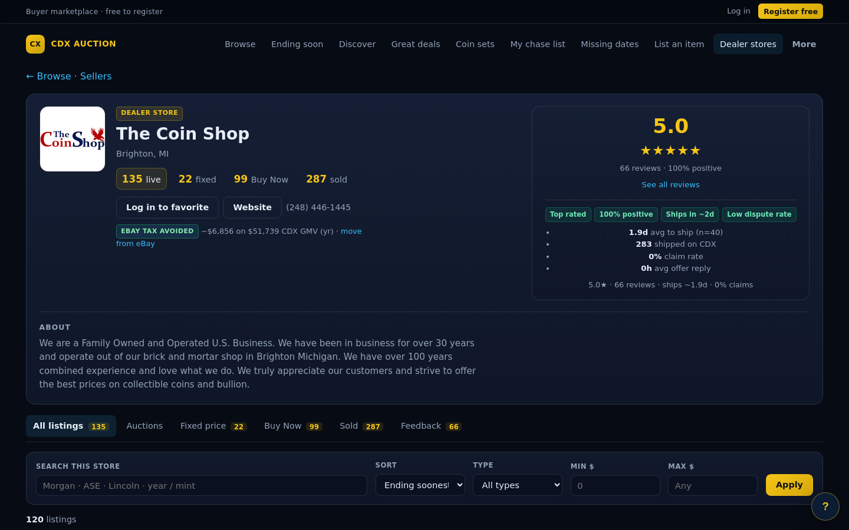Open the help question mark button
Image resolution: width=849 pixels, height=530 pixels.
pos(825,506)
